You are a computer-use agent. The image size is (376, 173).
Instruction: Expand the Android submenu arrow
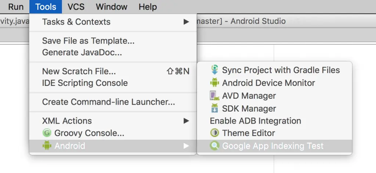(x=186, y=146)
